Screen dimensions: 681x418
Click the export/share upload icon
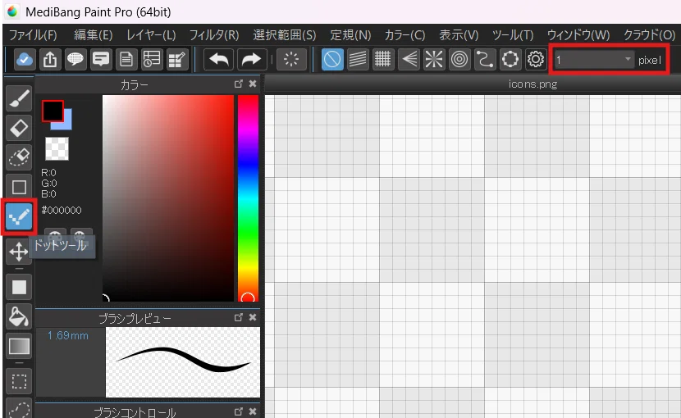tap(50, 60)
